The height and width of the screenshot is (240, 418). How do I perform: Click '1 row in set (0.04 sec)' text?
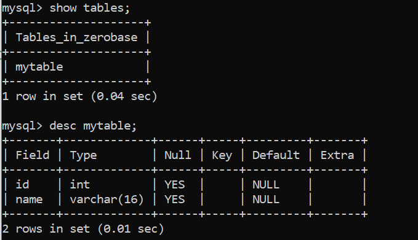click(79, 96)
